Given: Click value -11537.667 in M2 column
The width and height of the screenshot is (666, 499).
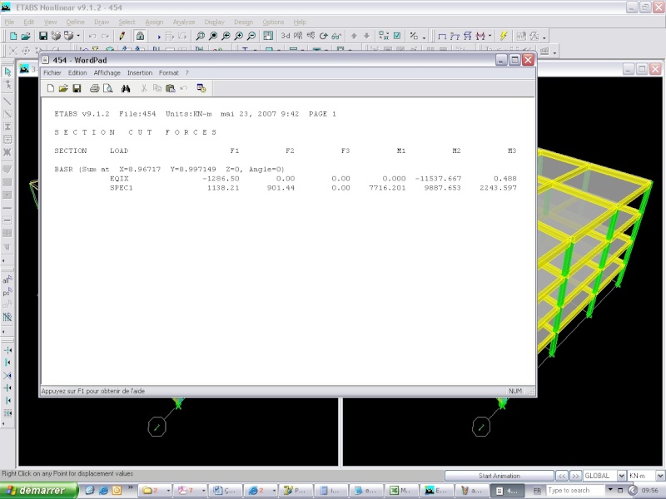Looking at the screenshot, I should 438,179.
